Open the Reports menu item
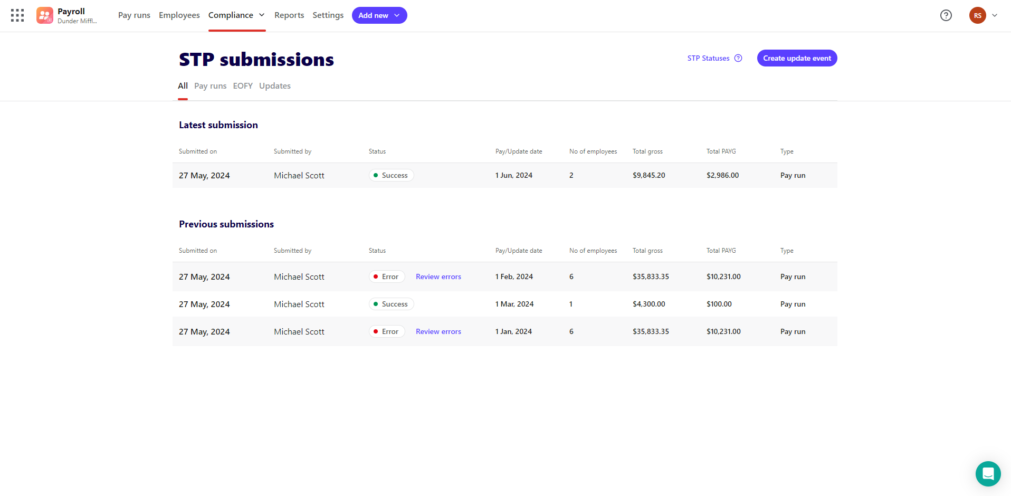Image resolution: width=1011 pixels, height=496 pixels. 289,15
